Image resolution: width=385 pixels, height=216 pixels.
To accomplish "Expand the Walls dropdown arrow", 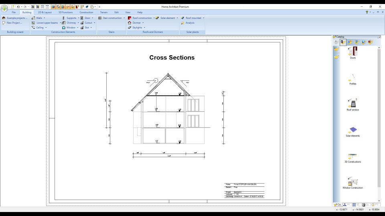I will coord(45,18).
